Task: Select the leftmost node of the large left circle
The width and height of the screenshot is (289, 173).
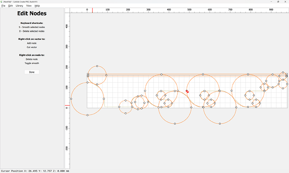Action: point(71,99)
